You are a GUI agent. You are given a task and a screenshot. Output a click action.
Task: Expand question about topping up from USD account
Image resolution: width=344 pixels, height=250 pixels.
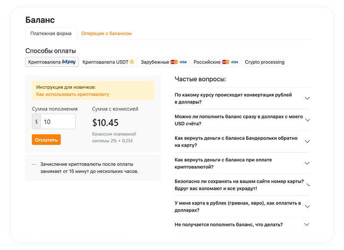(239, 120)
